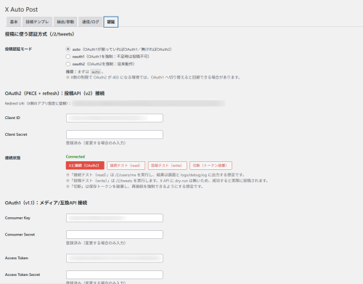The image size is (363, 284).
Task: Run 接続テスト (read) button
Action: pos(126,166)
